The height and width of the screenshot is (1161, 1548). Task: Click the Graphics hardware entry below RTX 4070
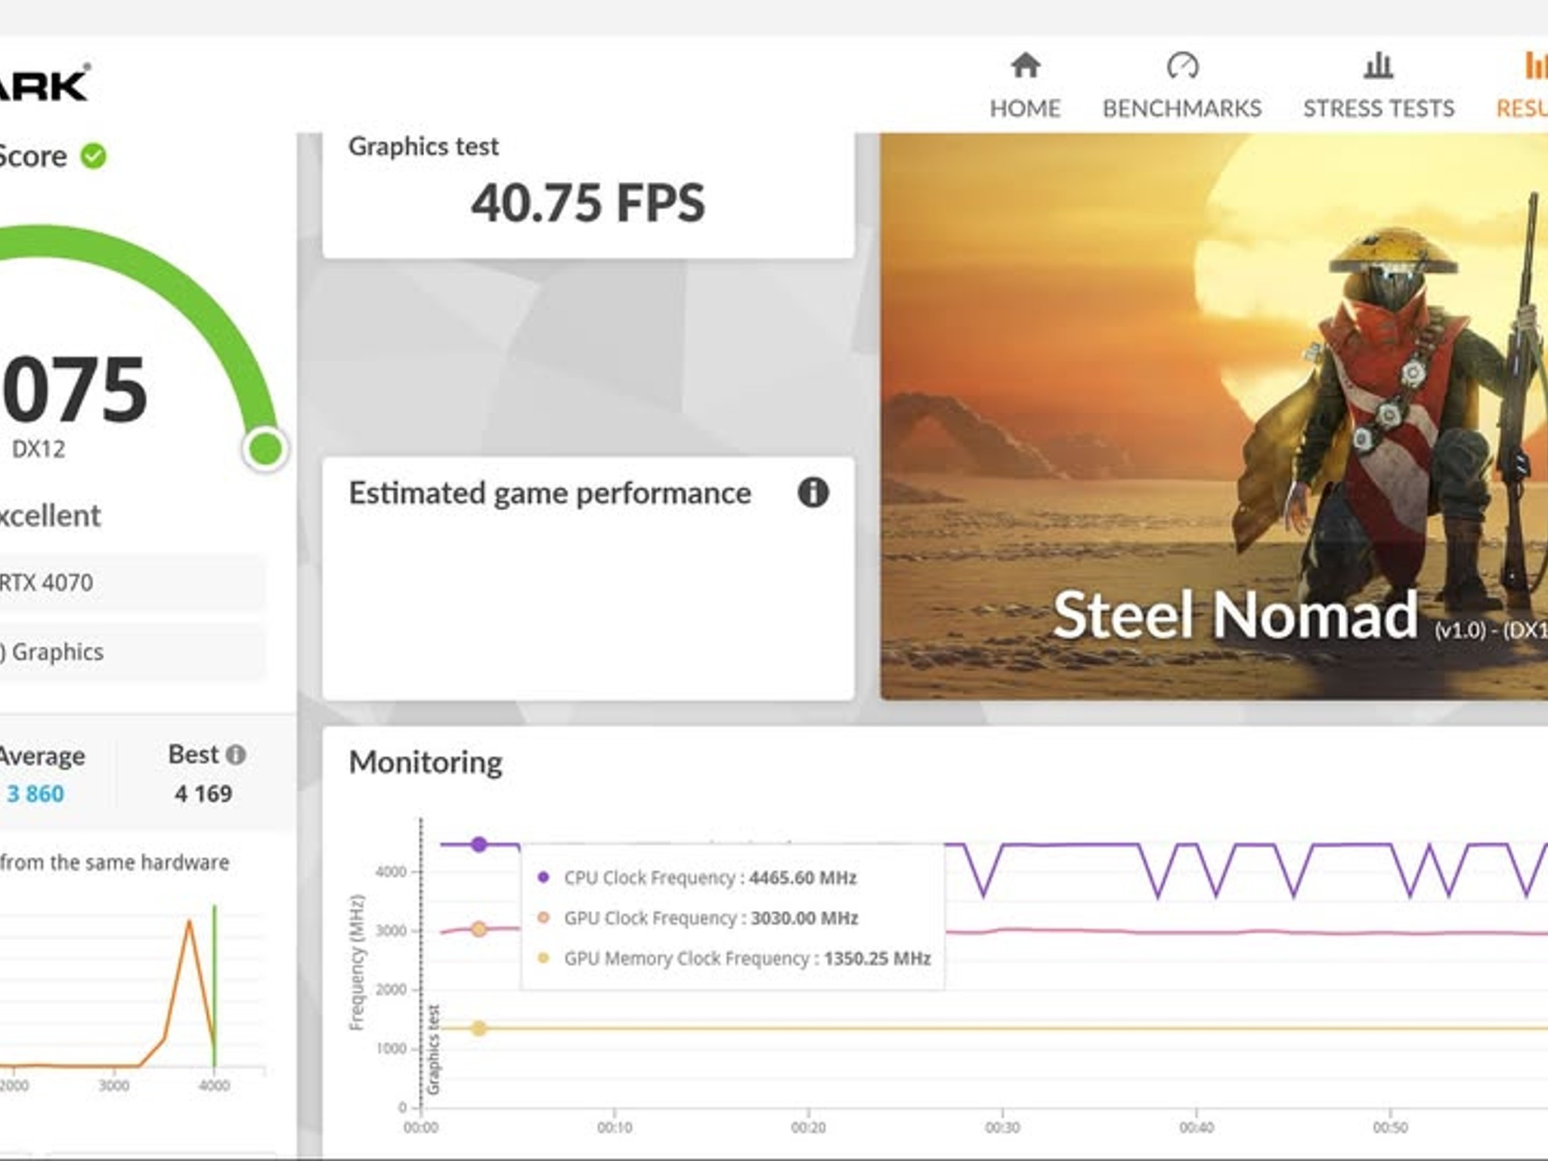pyautogui.click(x=132, y=652)
